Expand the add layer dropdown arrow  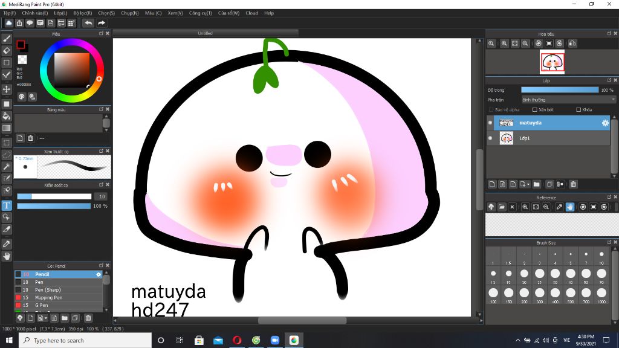(528, 184)
